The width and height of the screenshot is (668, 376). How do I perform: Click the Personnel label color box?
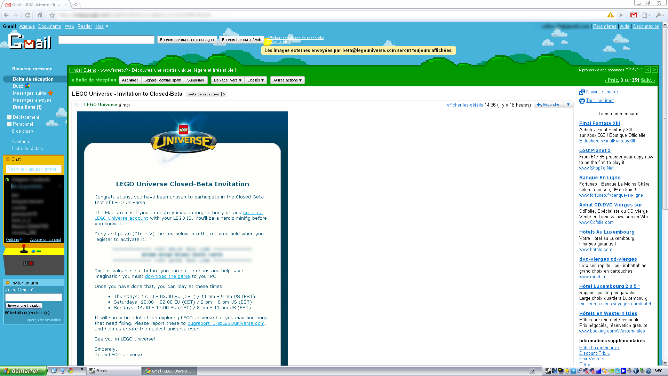coord(9,124)
